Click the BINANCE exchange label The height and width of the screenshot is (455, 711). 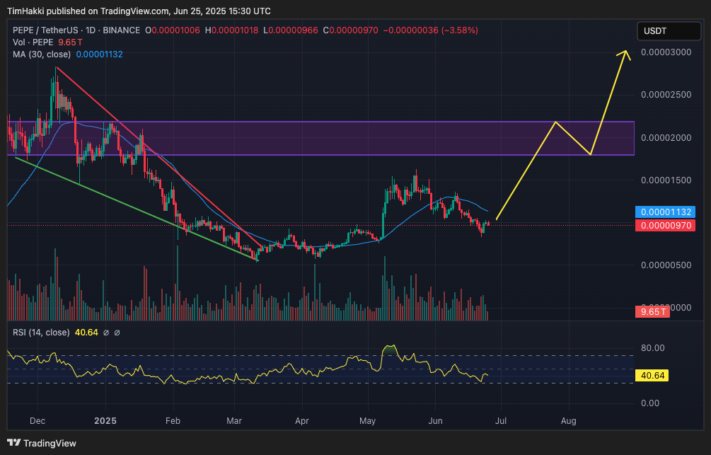coord(121,30)
